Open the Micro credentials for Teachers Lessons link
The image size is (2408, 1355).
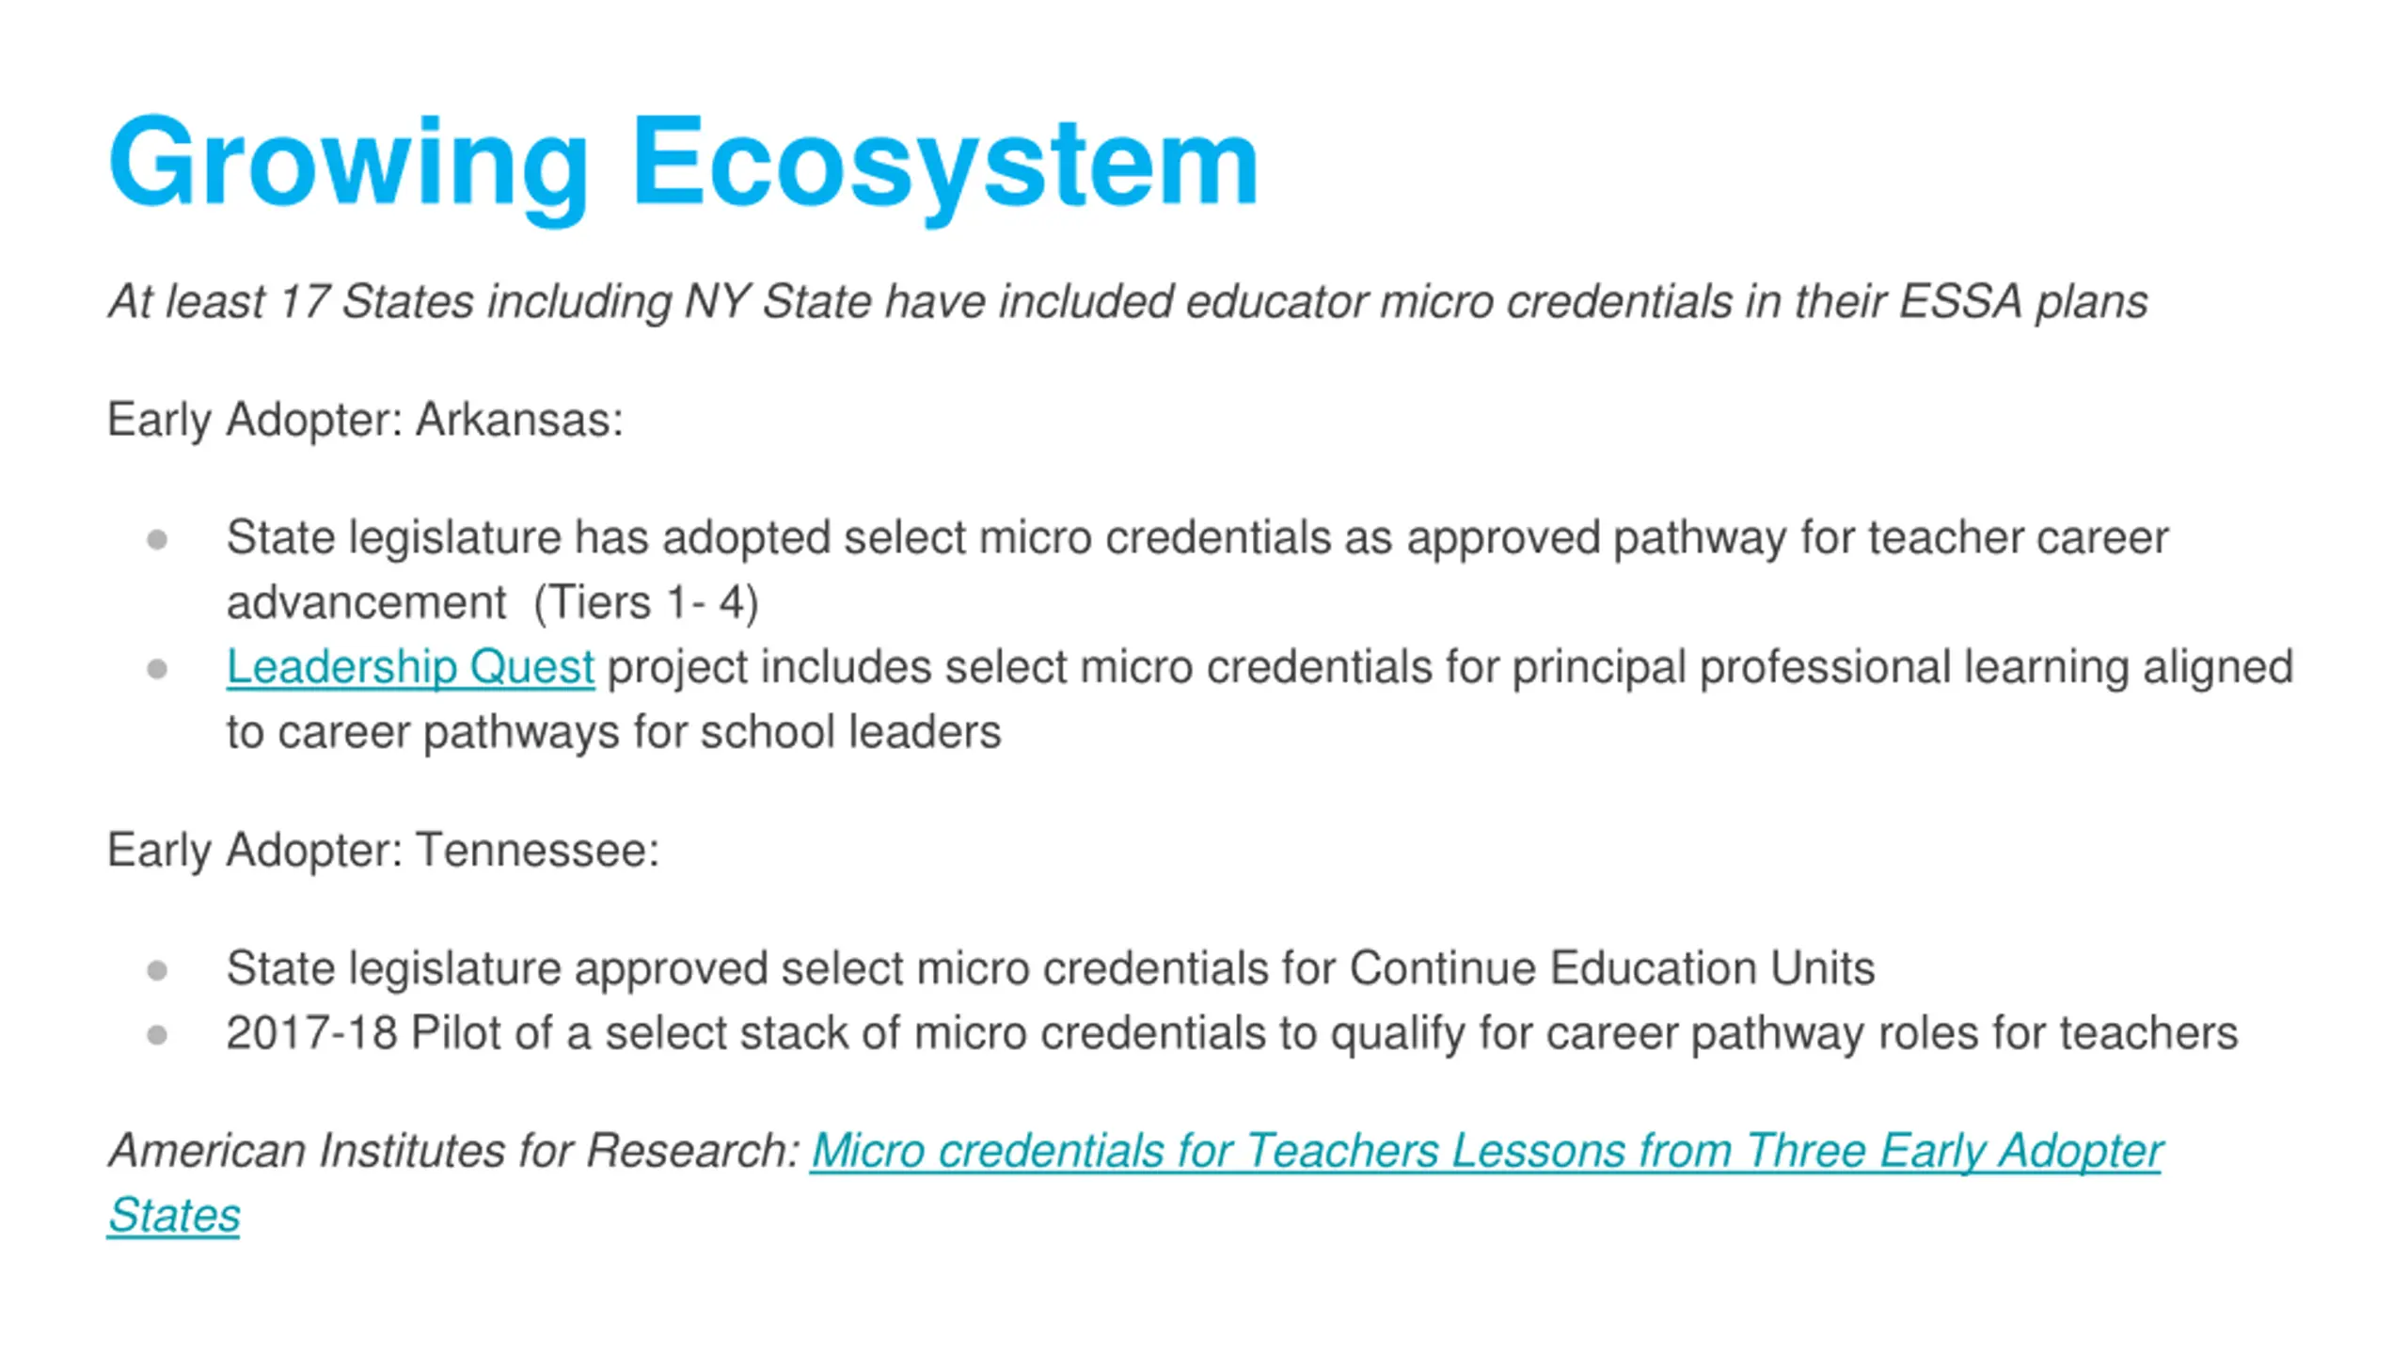pyautogui.click(x=1486, y=1151)
